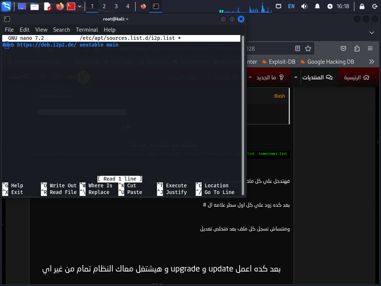Open the Firefox extensions puzzle icon
The height and width of the screenshot is (286, 381).
[x=357, y=48]
